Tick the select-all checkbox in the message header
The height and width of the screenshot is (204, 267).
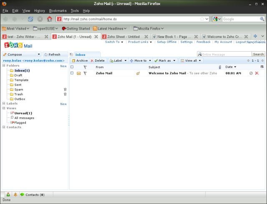pos(72,67)
